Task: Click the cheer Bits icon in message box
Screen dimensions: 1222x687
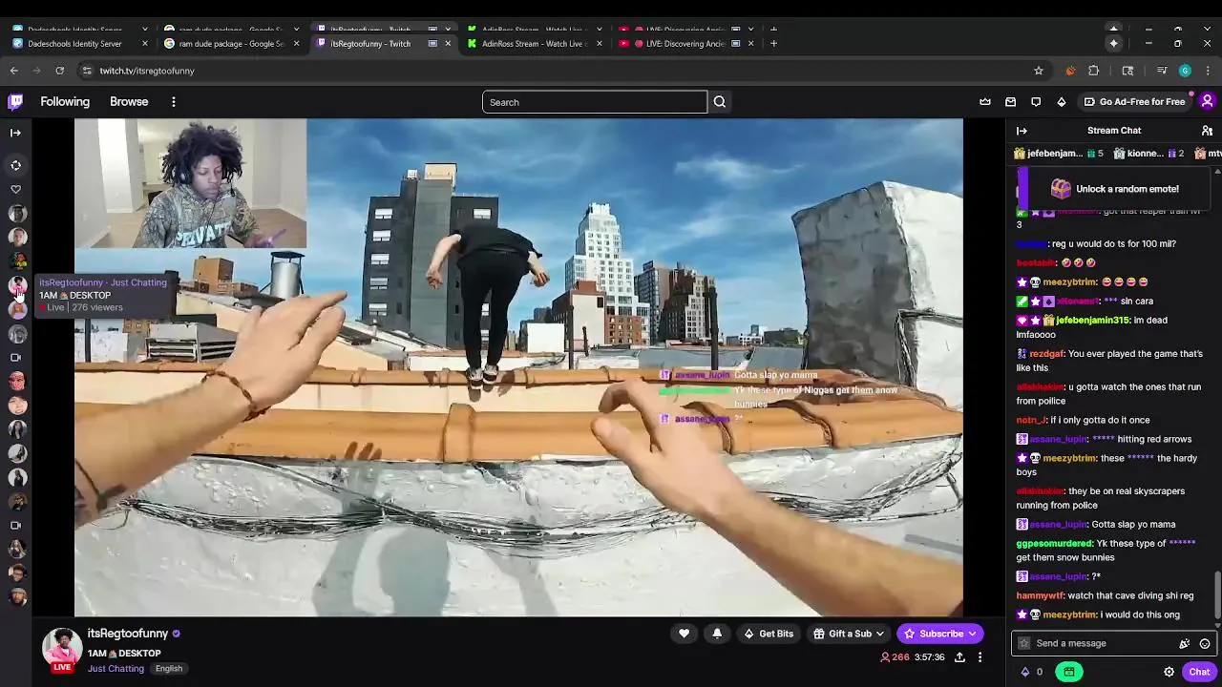Action: click(x=1185, y=643)
